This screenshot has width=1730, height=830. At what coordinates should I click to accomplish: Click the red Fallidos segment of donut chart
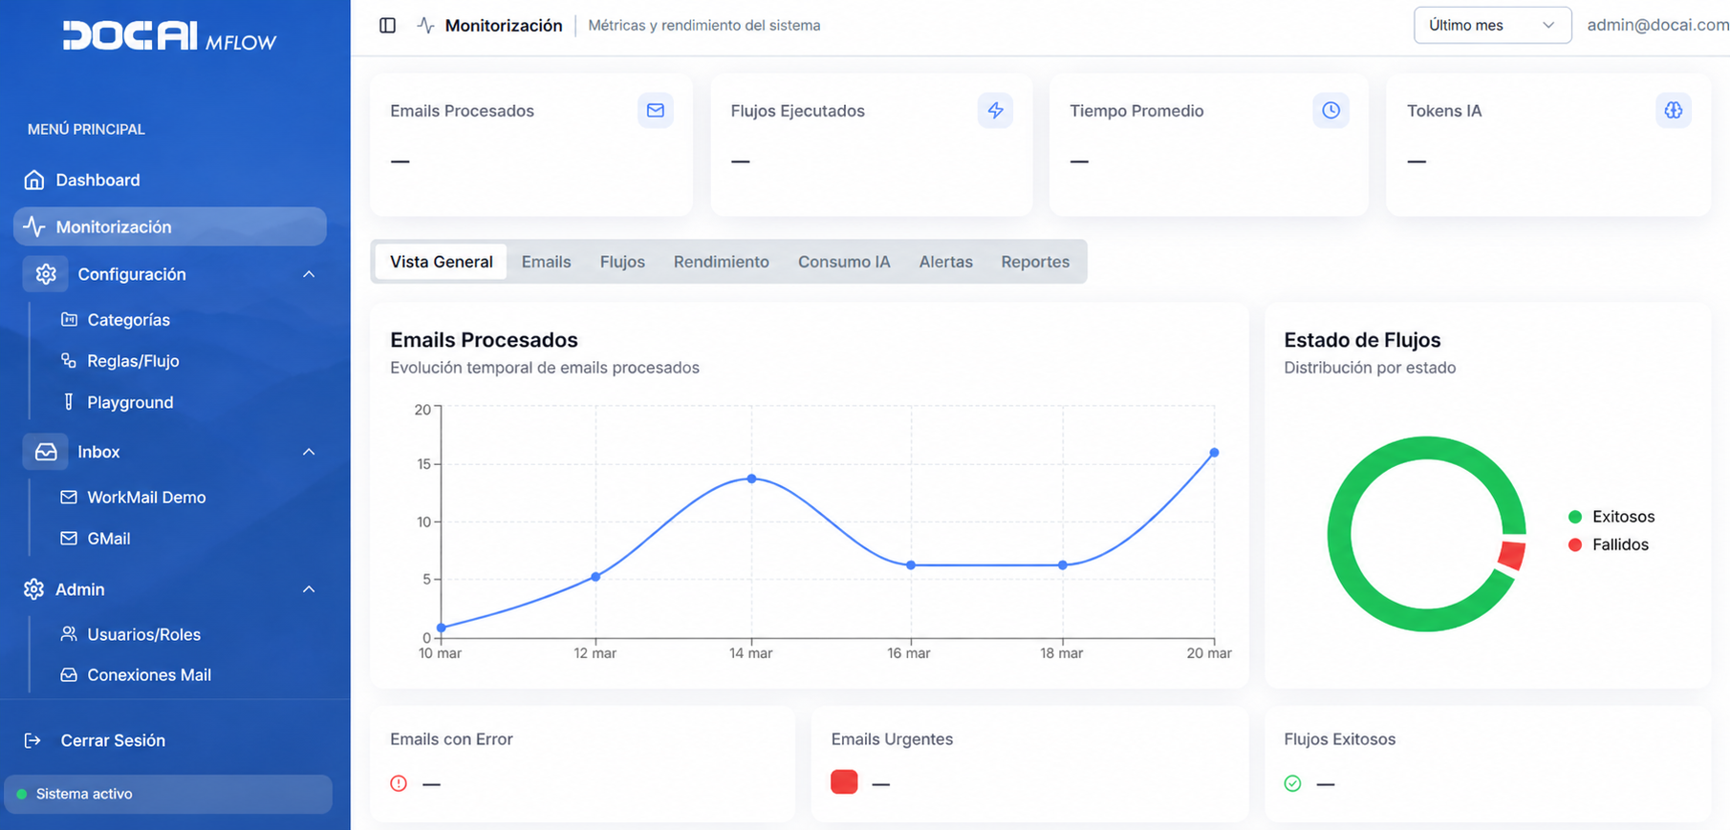(1511, 555)
